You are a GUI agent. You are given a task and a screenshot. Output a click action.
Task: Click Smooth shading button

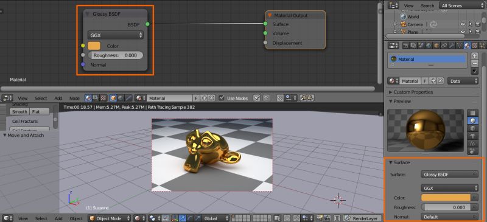(x=19, y=111)
